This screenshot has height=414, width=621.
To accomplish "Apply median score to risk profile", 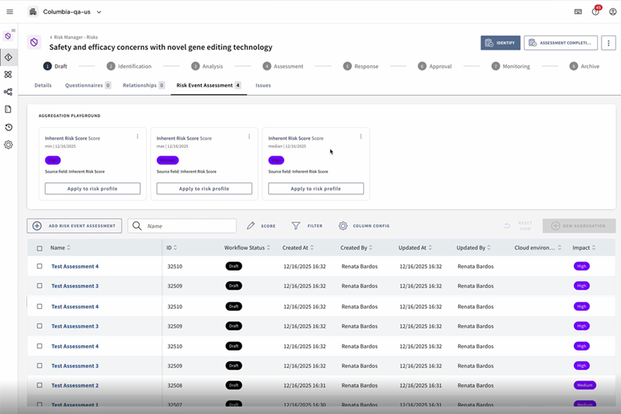I will tap(316, 189).
